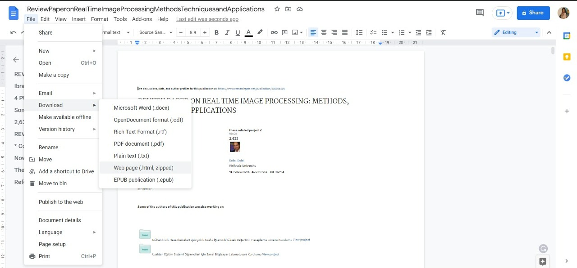
Task: Open the highlight color tool
Action: click(260, 32)
